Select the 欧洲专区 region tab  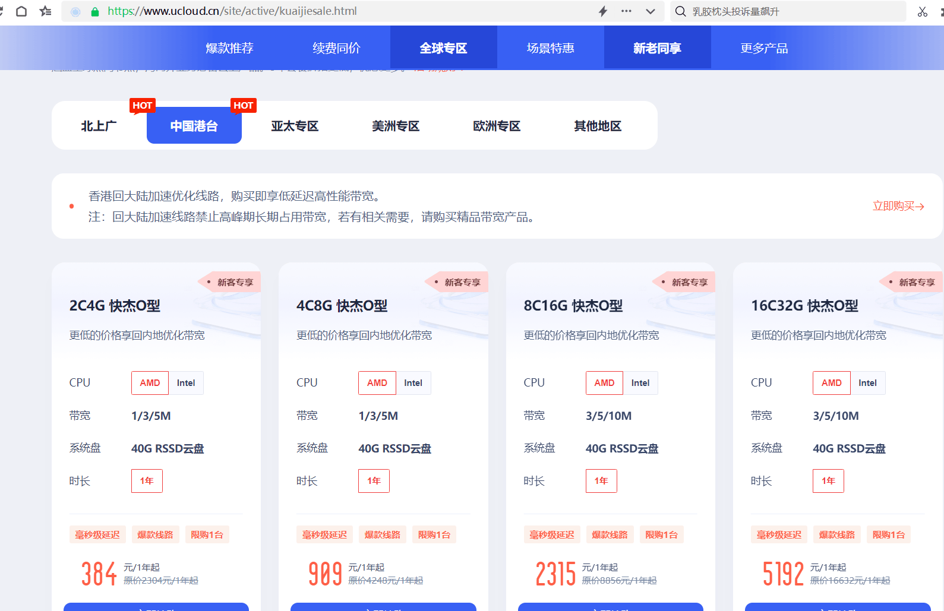497,126
